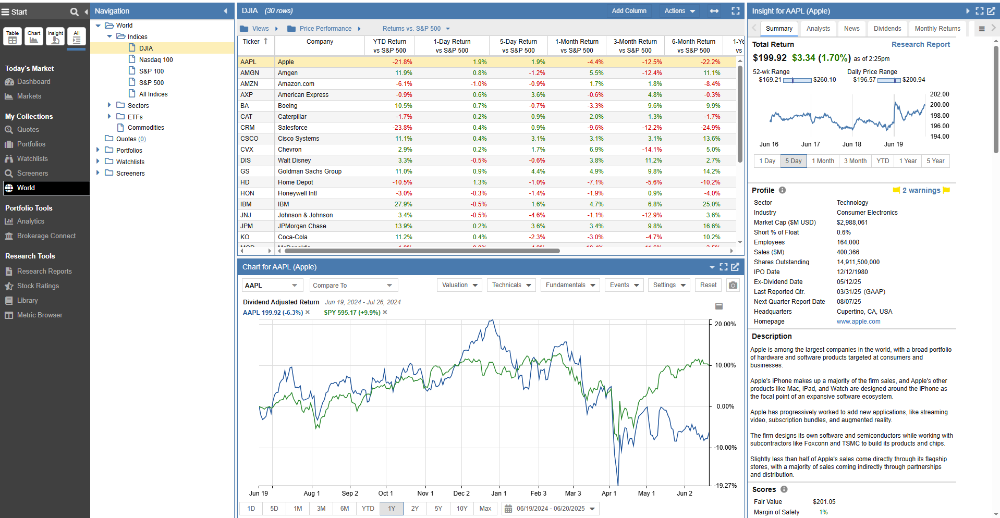The width and height of the screenshot is (1000, 518).
Task: Open the Actions dropdown
Action: [x=679, y=11]
